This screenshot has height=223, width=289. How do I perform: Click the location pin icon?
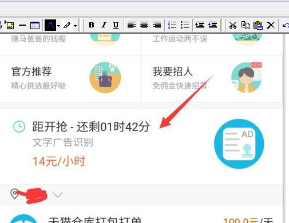(14, 194)
